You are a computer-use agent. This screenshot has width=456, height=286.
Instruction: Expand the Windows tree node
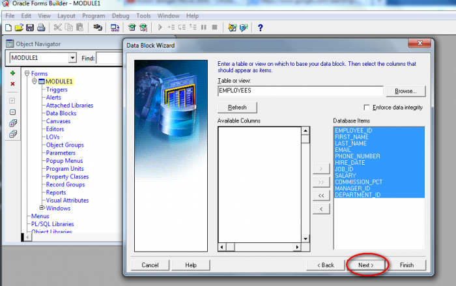[42, 207]
